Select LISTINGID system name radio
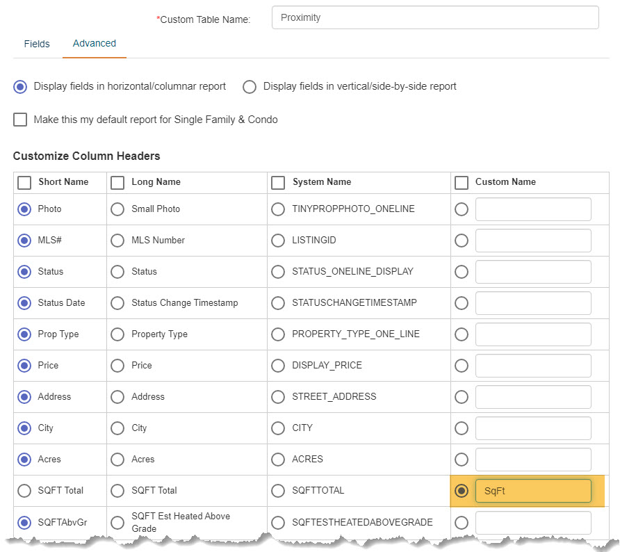 [278, 241]
